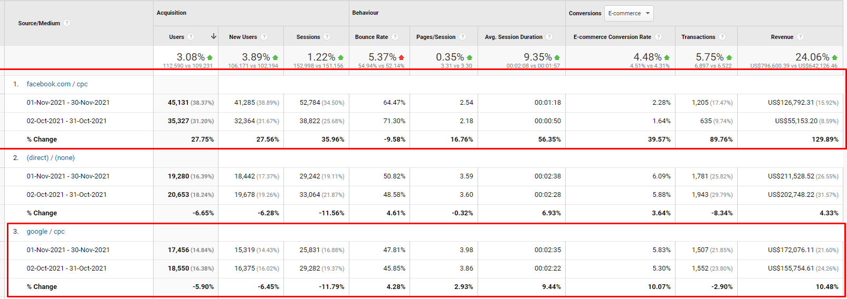Sort by Pages/Session column header
The width and height of the screenshot is (847, 299).
click(x=436, y=37)
